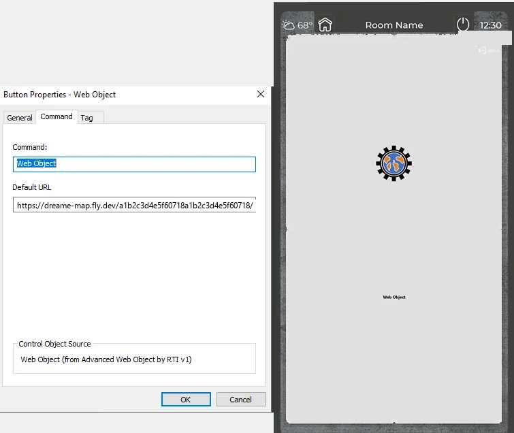Click the power icon in preview header
Image resolution: width=514 pixels, height=433 pixels.
(463, 25)
